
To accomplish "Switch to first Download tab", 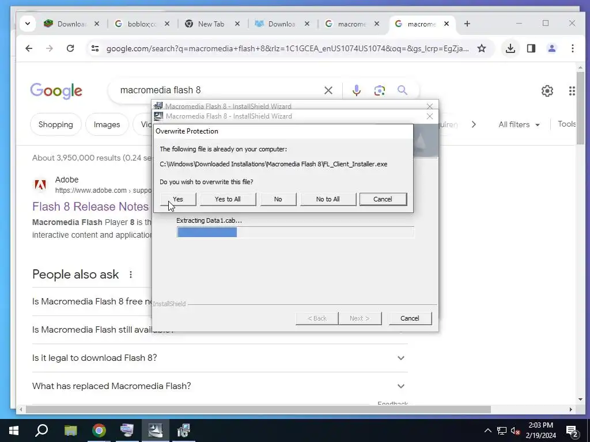I will (x=71, y=24).
